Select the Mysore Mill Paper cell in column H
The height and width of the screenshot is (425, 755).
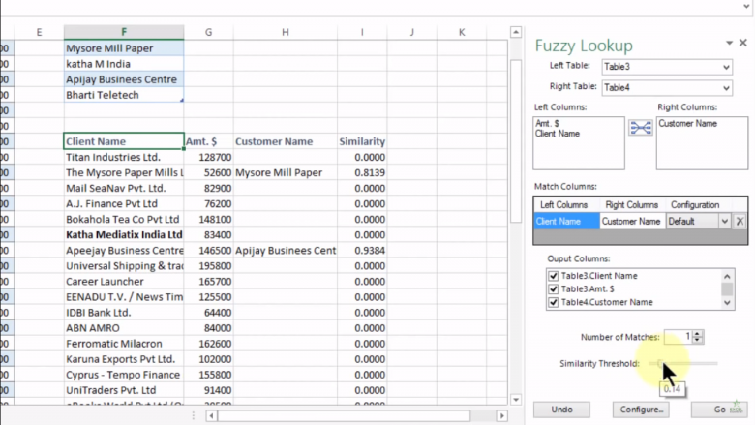286,172
